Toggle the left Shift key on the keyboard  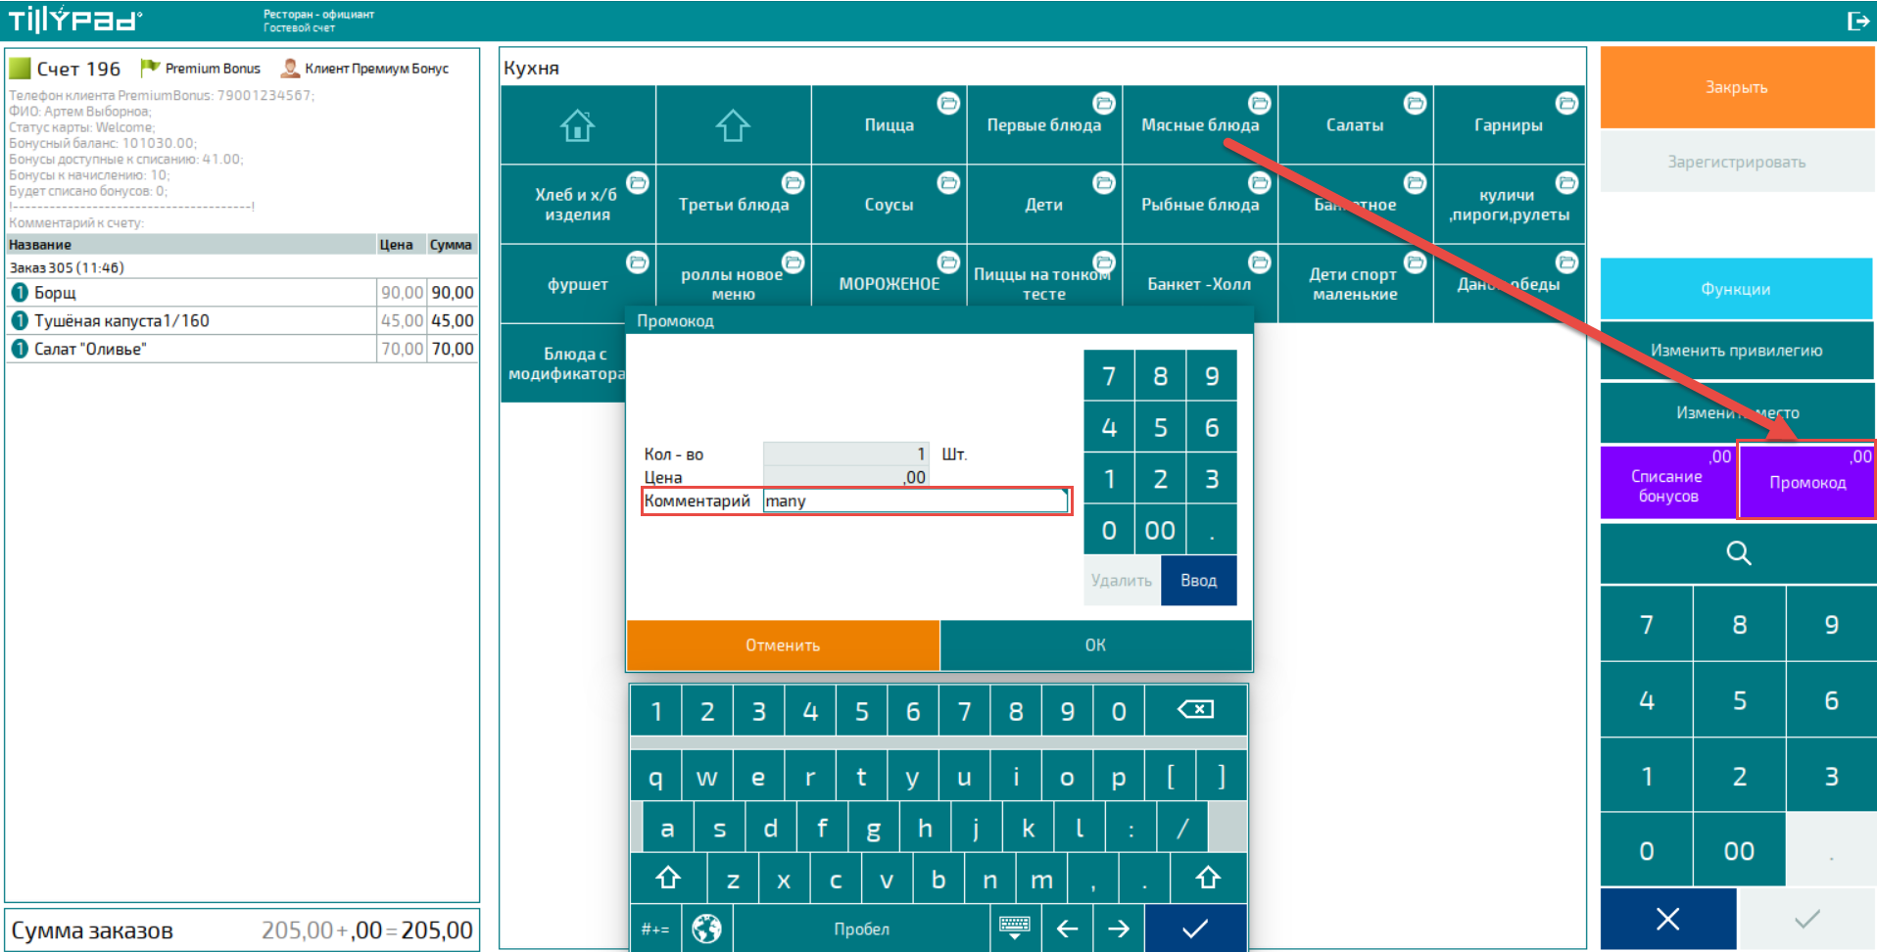click(x=668, y=879)
